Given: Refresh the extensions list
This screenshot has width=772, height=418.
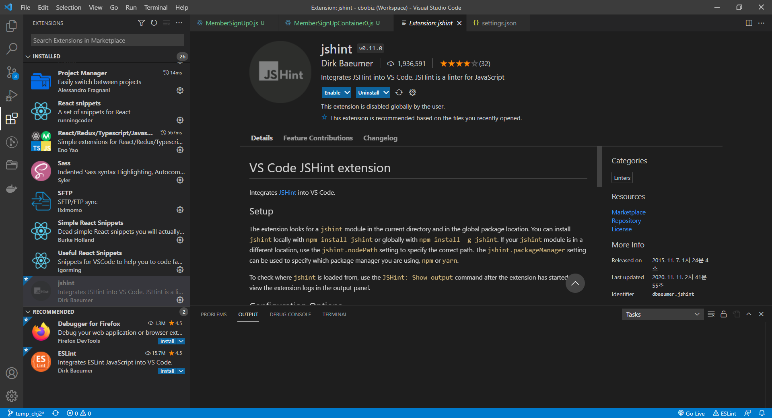Looking at the screenshot, I should (154, 23).
